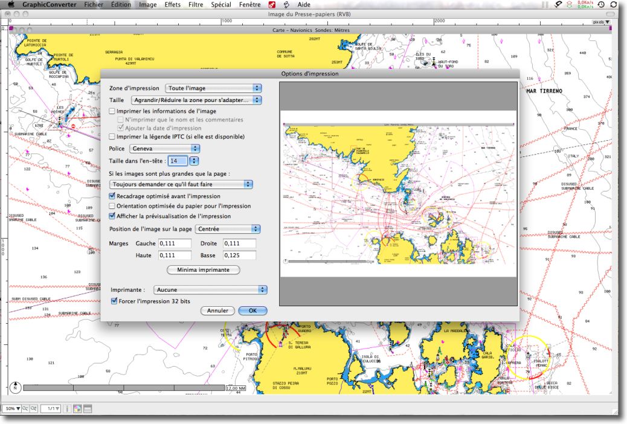Image resolution: width=627 pixels, height=424 pixels.
Task: Open the Taille scaling dropdown
Action: pyautogui.click(x=196, y=100)
